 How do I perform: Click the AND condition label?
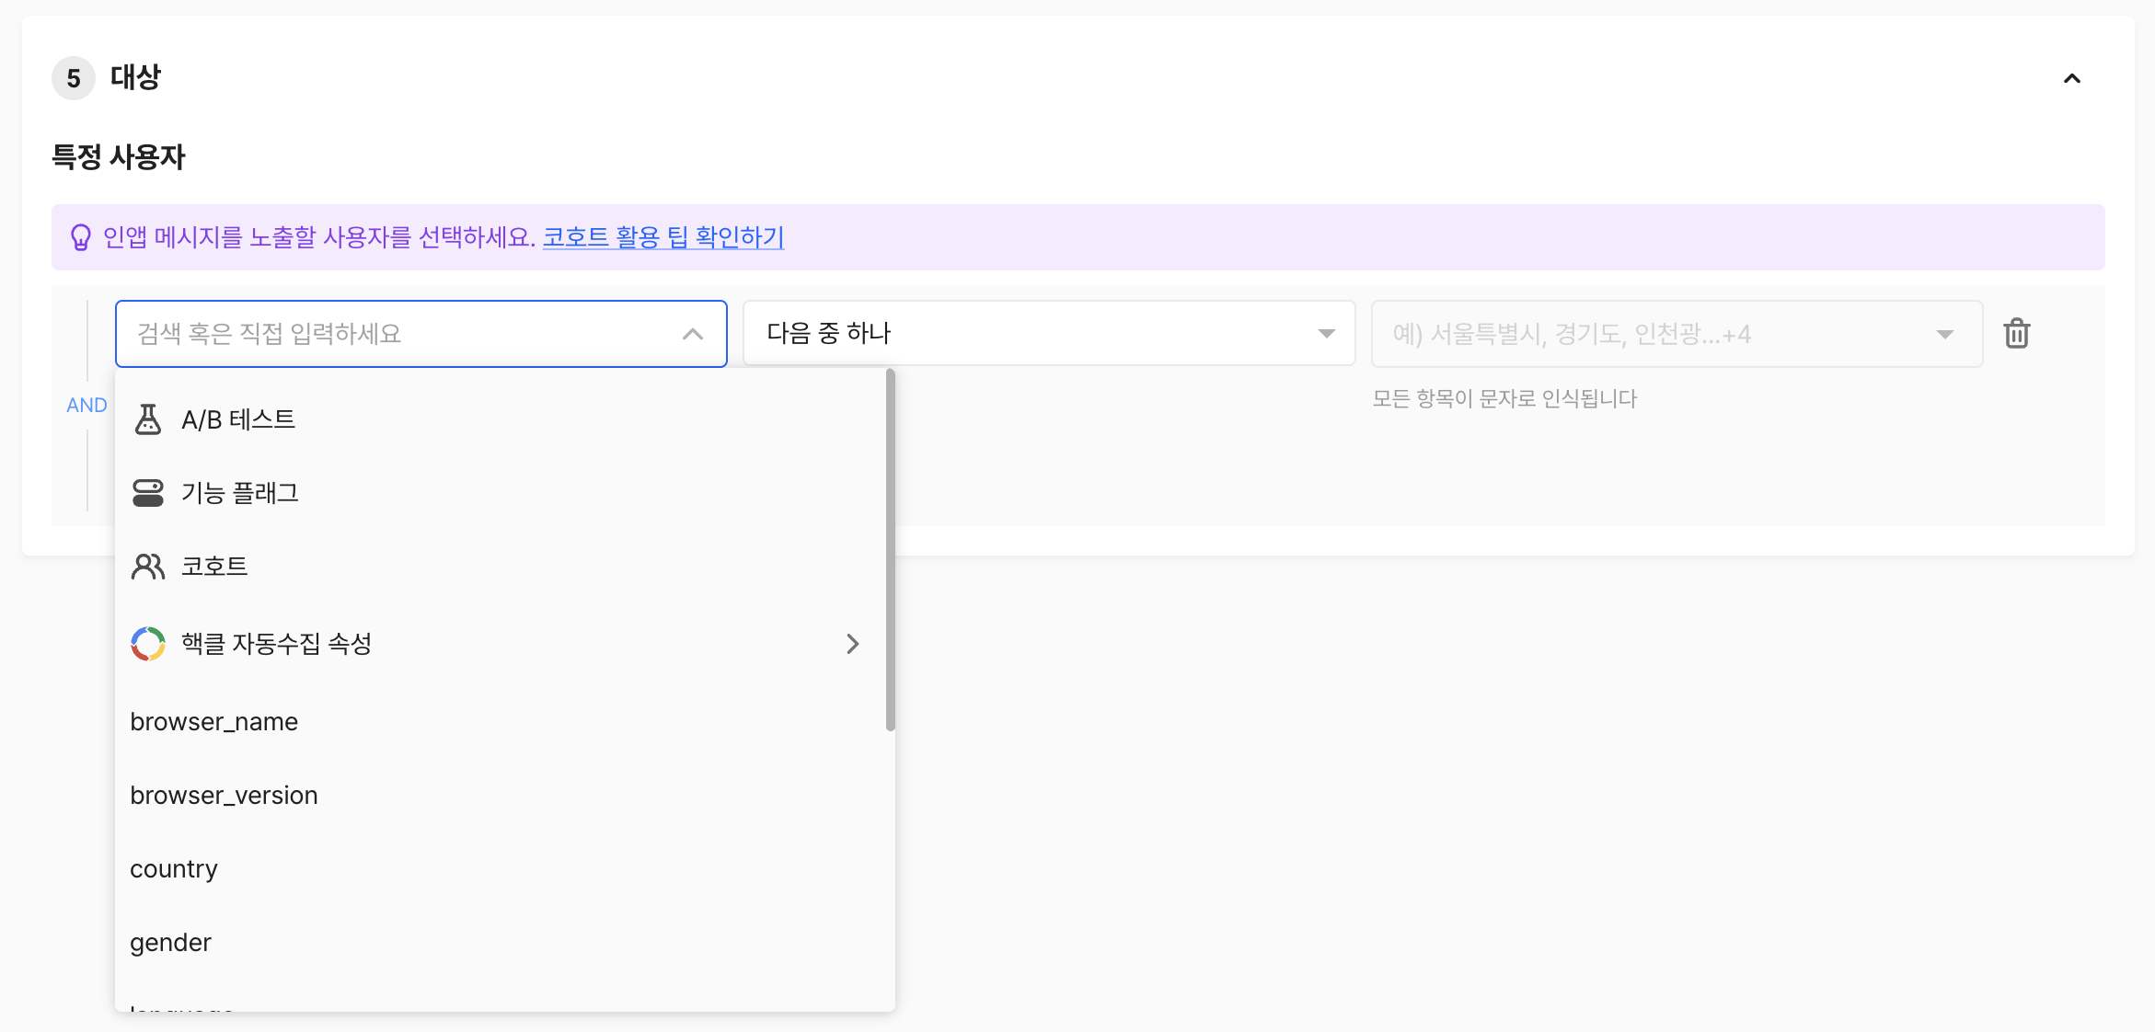tap(86, 406)
